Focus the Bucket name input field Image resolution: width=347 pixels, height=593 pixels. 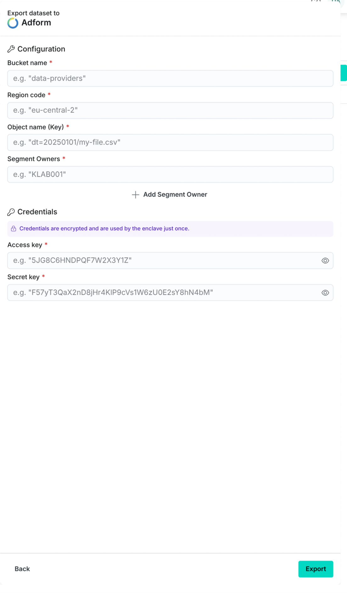coord(170,78)
